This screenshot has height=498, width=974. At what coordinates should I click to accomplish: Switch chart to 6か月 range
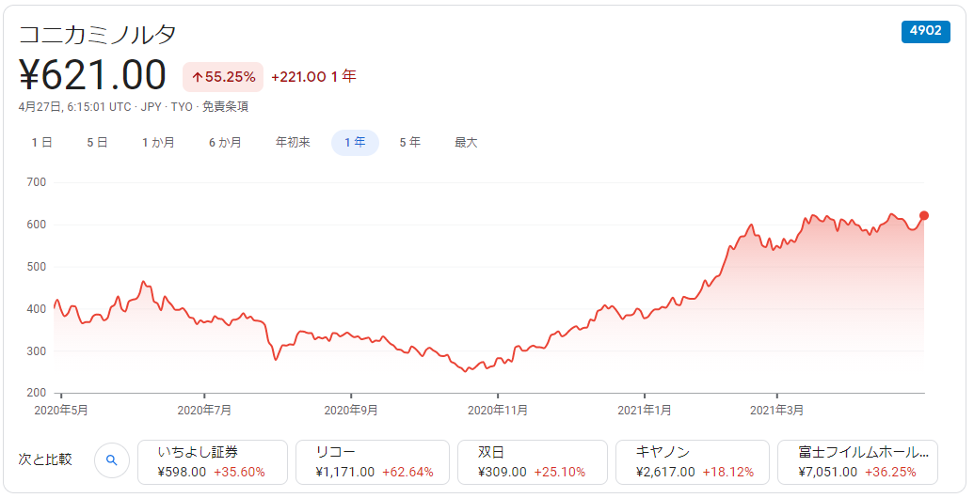point(226,143)
